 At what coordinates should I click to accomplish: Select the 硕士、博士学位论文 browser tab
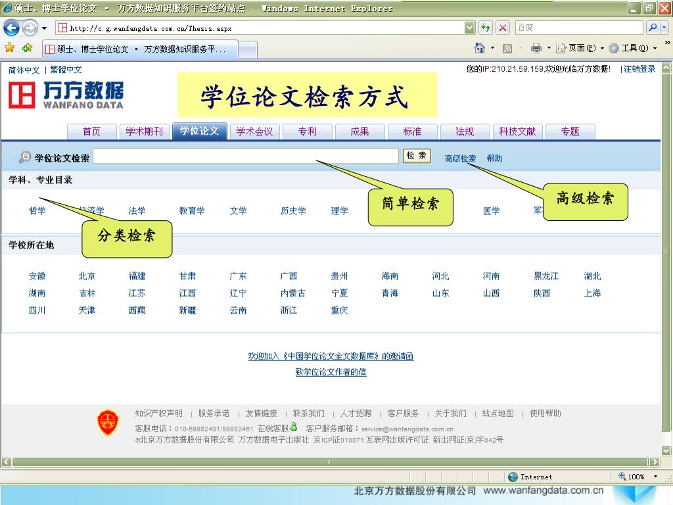[x=141, y=49]
